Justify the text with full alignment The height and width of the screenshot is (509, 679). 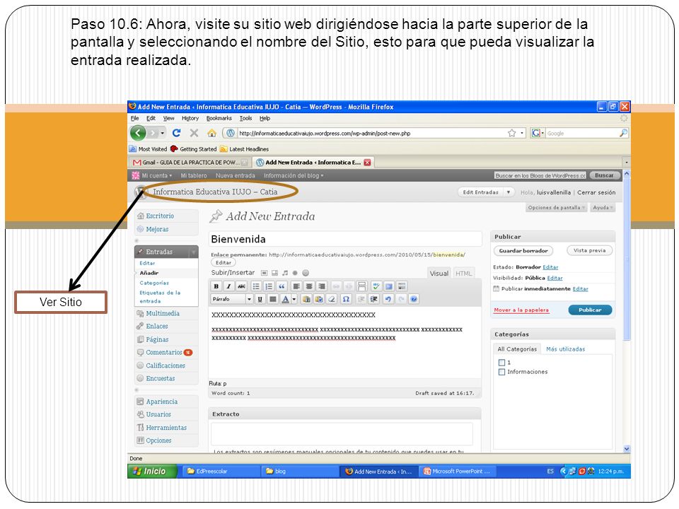[272, 299]
